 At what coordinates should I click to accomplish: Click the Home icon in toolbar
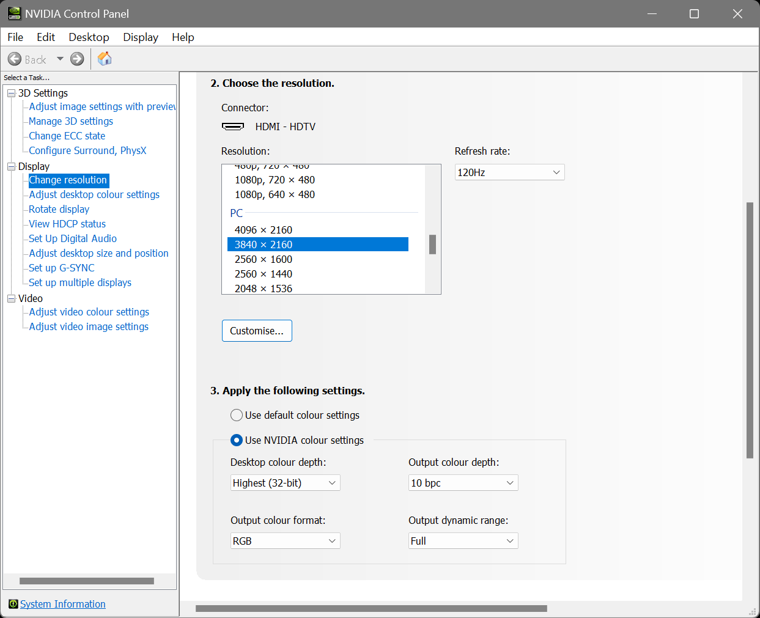tap(105, 58)
